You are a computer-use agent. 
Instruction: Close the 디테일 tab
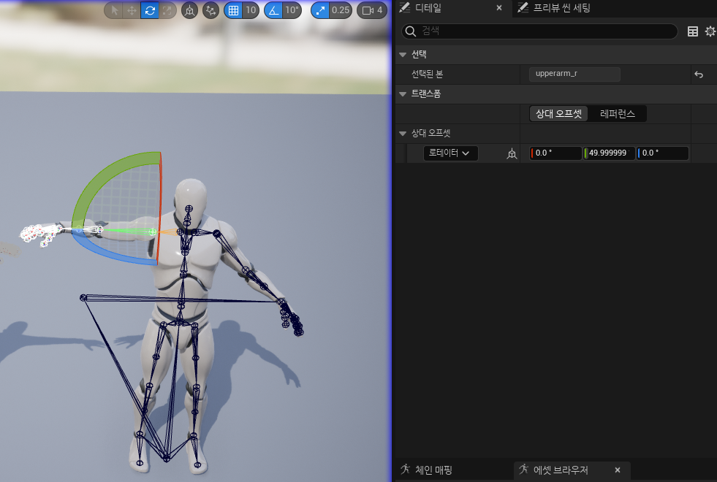click(x=499, y=8)
